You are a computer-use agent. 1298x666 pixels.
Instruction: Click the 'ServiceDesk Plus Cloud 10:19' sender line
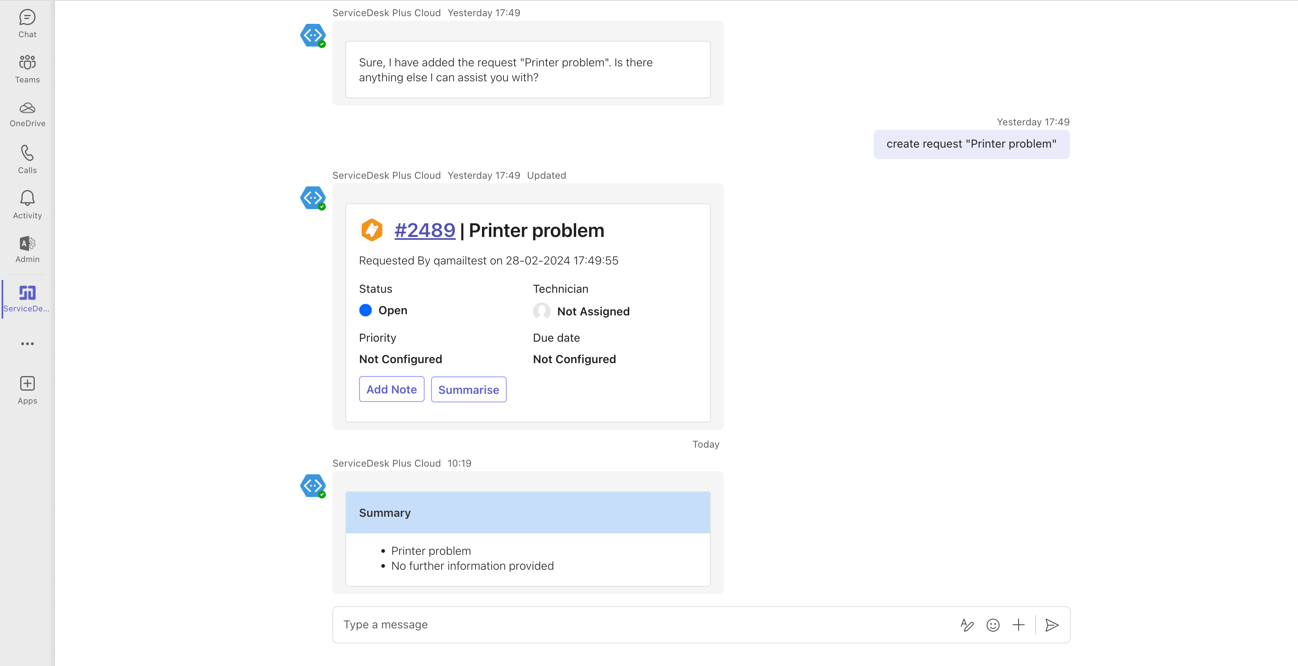[402, 463]
